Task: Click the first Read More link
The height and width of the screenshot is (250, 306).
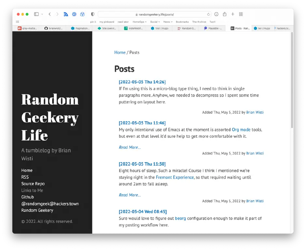Action: click(x=130, y=147)
